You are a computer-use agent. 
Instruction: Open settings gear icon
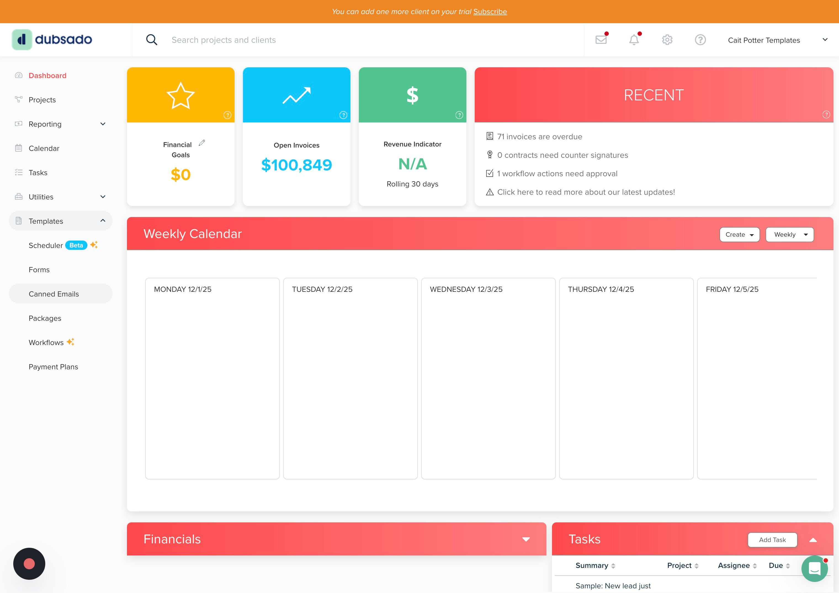click(667, 39)
